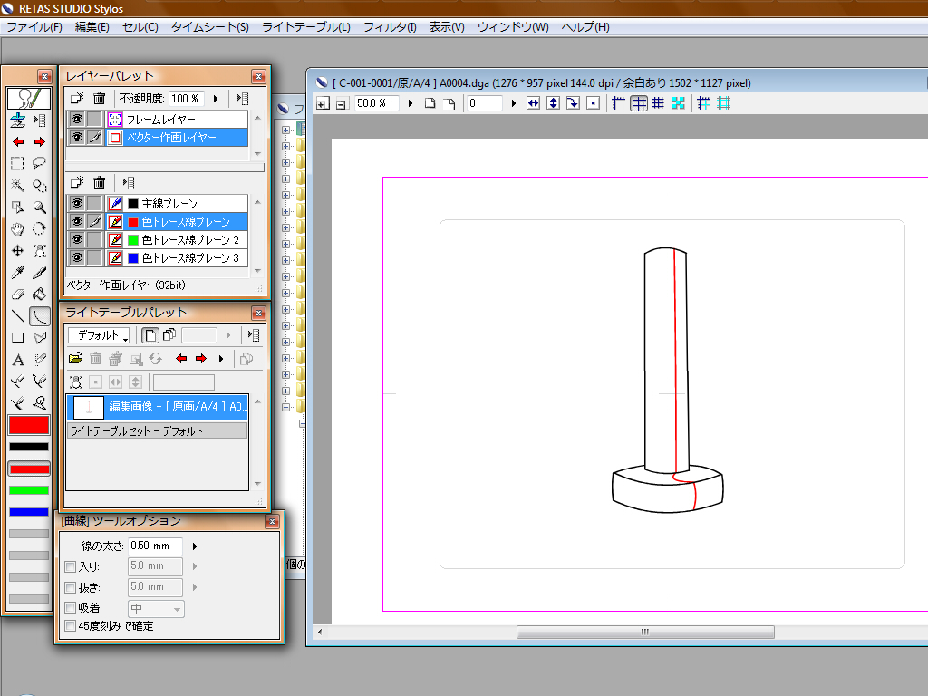Enable the 吸着 checkbox
Image resolution: width=928 pixels, height=696 pixels.
click(70, 608)
